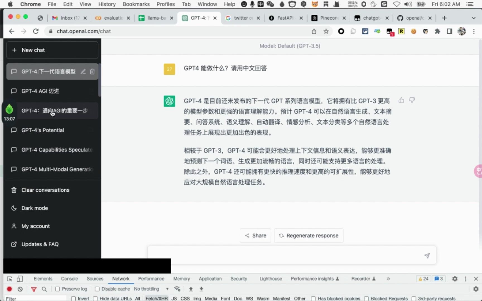This screenshot has height=301, width=482.
Task: Switch to the Console DevTools tab
Action: click(x=69, y=279)
